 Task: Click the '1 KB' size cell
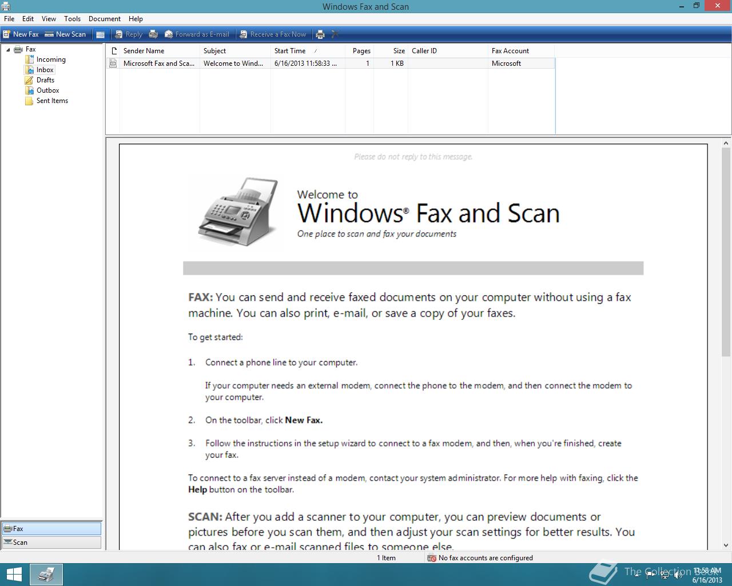[397, 64]
